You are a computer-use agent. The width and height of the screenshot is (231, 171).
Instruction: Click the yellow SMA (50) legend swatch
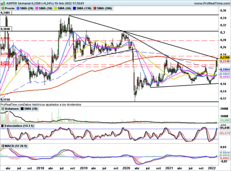[55, 8]
